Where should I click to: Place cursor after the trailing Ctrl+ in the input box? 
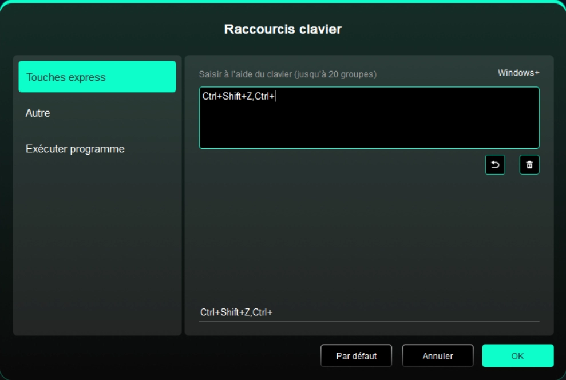(x=276, y=97)
